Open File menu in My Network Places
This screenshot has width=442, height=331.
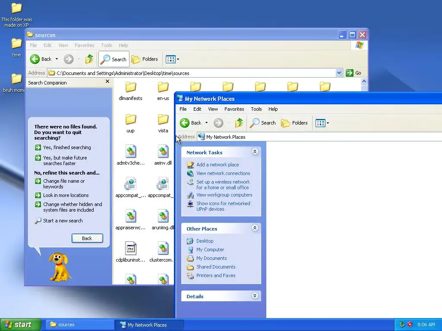point(183,109)
